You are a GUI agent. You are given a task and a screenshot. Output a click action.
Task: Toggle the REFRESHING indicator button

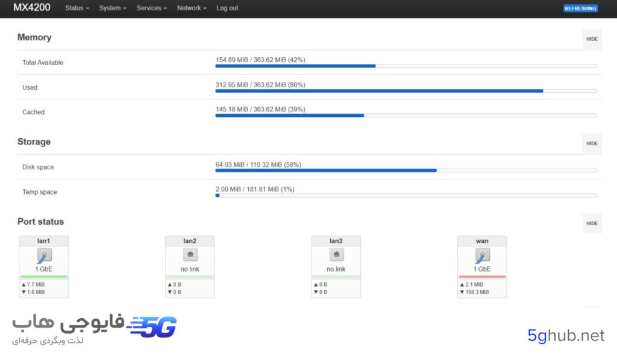(x=580, y=8)
